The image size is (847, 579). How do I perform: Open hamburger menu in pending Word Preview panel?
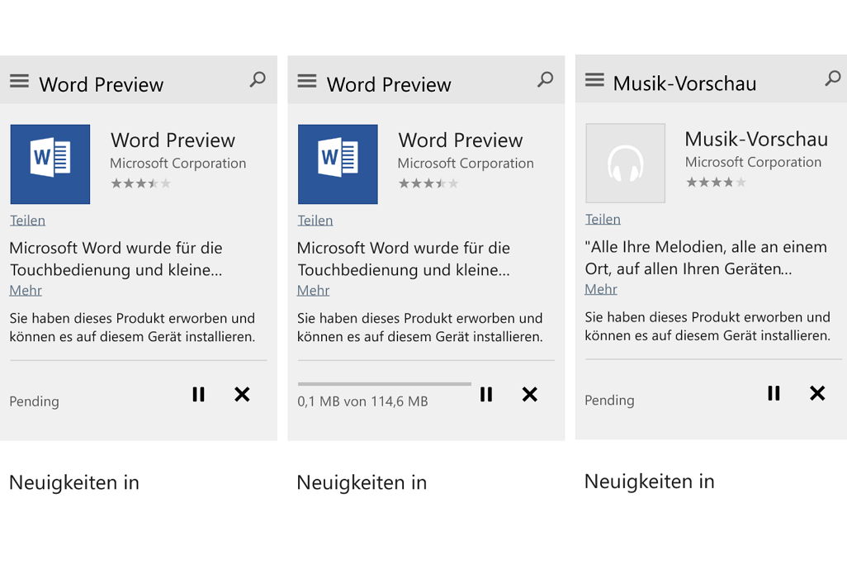pos(20,82)
